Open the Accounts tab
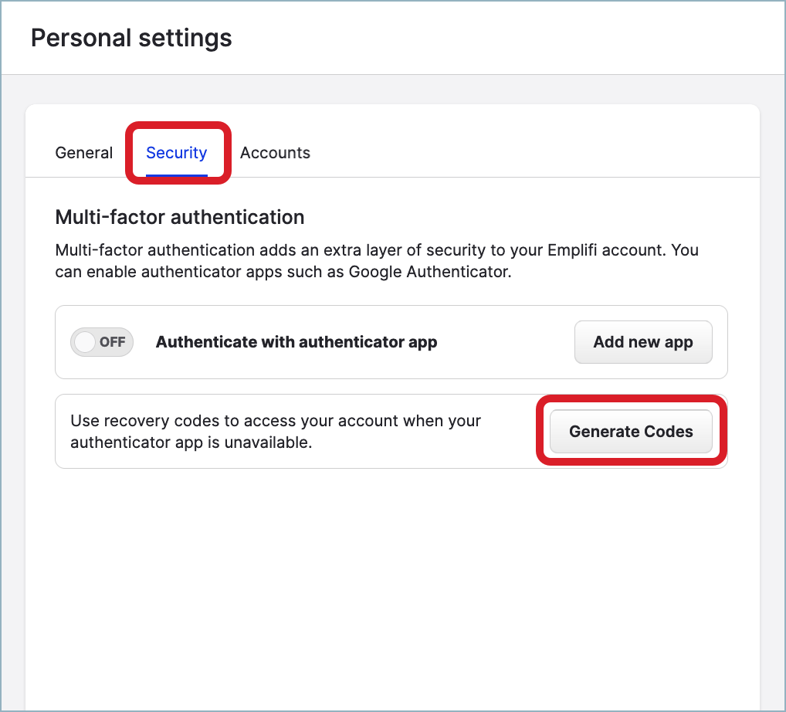 point(275,153)
